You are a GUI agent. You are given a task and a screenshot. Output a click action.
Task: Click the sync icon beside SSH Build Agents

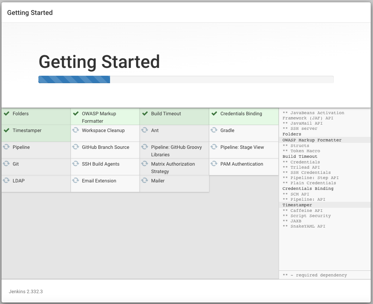[x=76, y=163]
